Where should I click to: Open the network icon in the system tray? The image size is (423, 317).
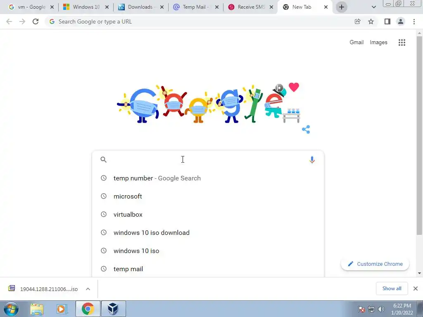tap(371, 309)
